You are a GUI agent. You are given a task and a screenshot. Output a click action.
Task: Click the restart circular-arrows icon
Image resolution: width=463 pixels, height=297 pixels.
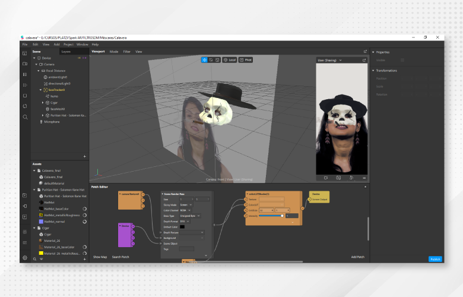[x=25, y=106]
